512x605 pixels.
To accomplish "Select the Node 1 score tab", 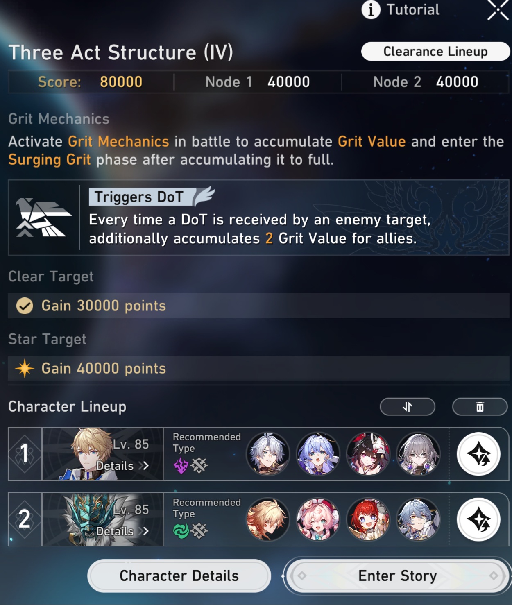I will point(258,82).
